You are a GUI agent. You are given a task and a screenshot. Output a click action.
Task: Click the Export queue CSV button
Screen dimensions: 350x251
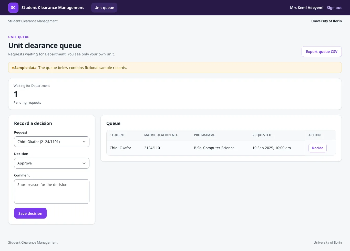click(x=322, y=52)
